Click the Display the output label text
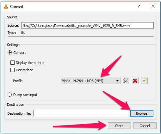The height and width of the screenshot is (134, 161). pos(30,63)
